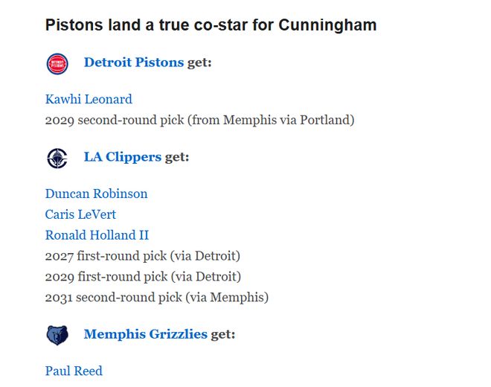
Task: Click the word "Cunningham" in the headline
Action: [x=327, y=25]
